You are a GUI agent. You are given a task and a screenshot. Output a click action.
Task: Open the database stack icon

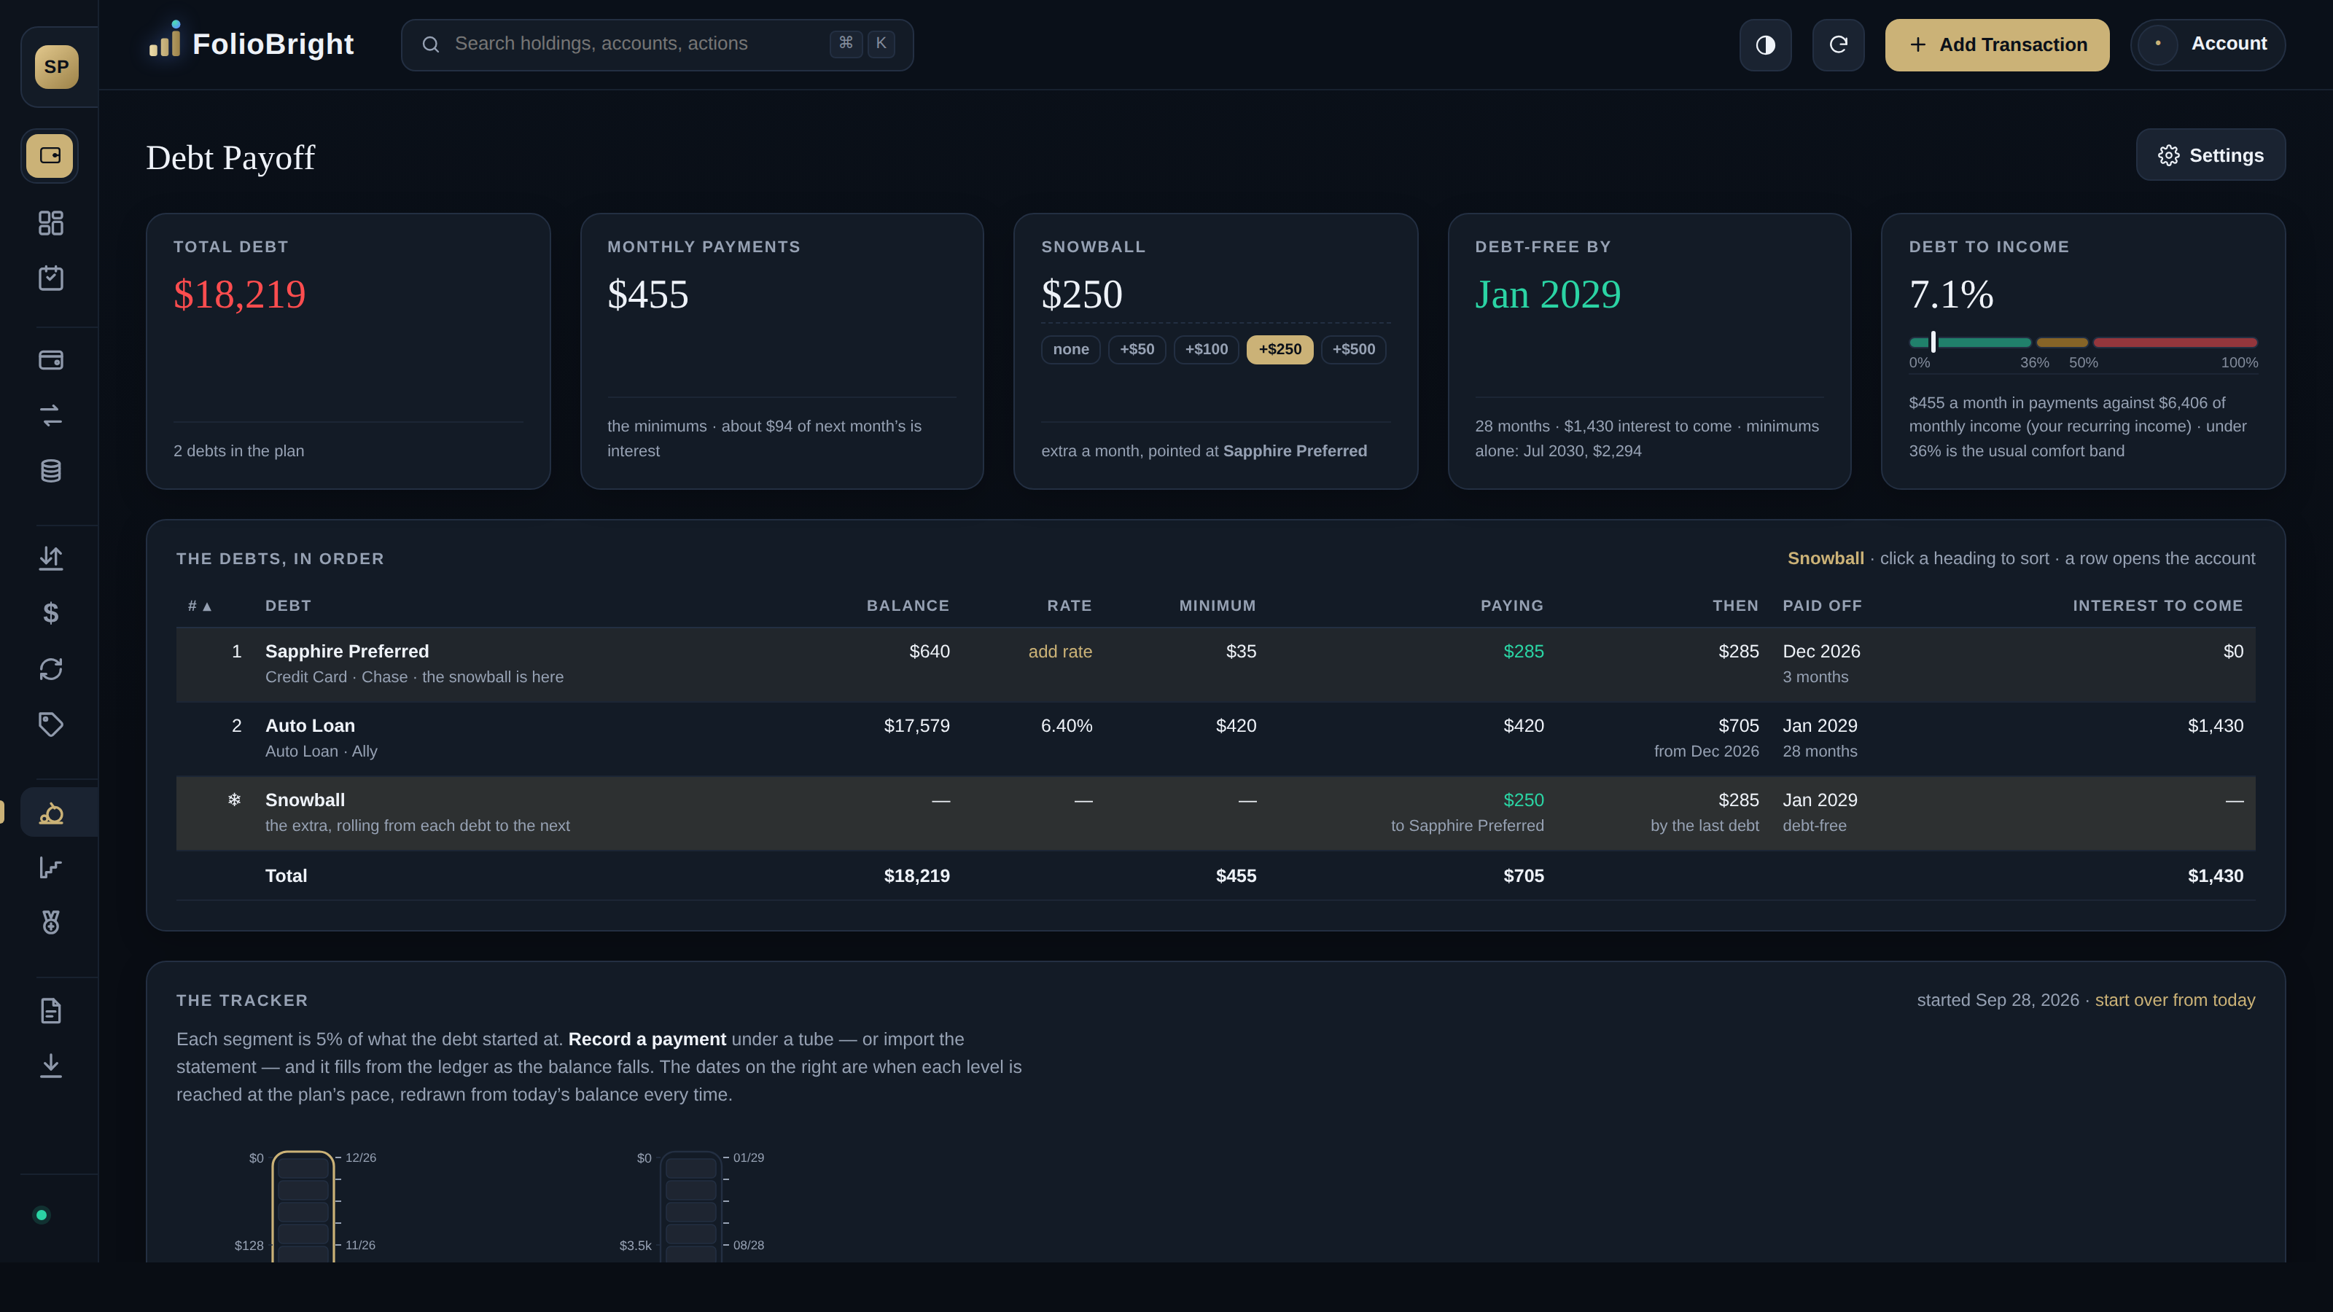[51, 471]
